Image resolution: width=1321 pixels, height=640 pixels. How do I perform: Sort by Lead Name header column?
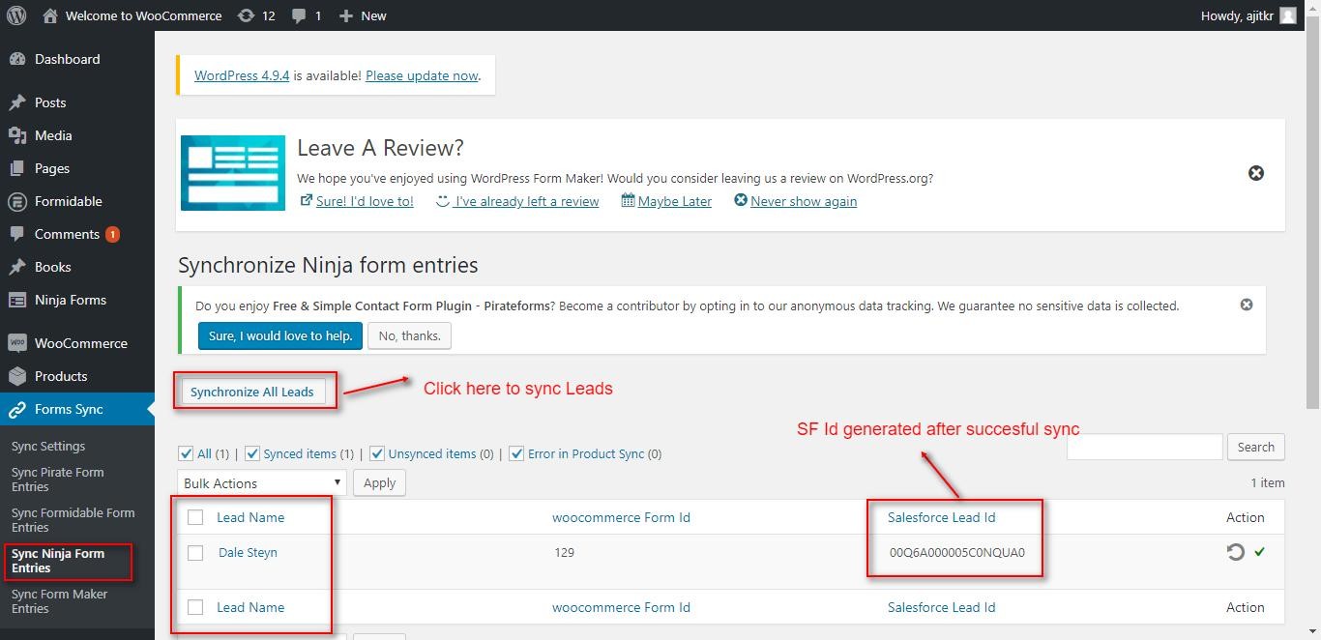point(250,517)
